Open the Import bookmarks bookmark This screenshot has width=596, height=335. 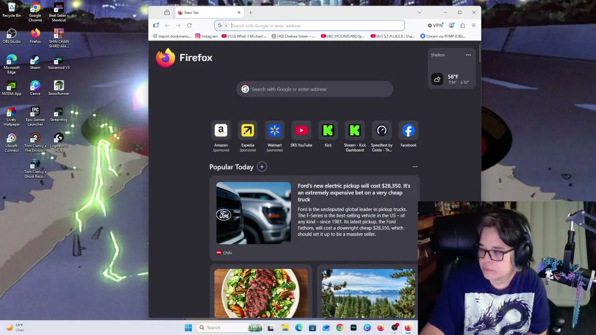[x=172, y=36]
